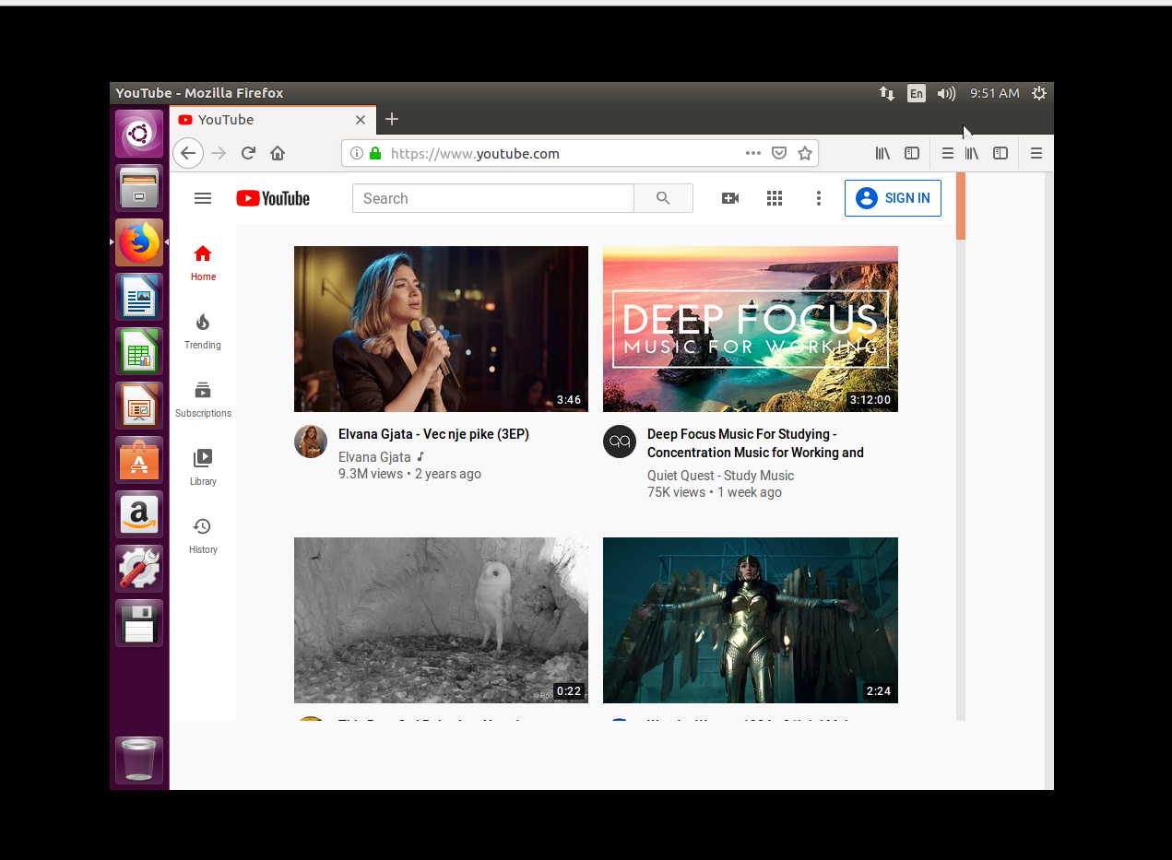The image size is (1172, 860).
Task: Open System Settings wrench icon
Action: (139, 569)
